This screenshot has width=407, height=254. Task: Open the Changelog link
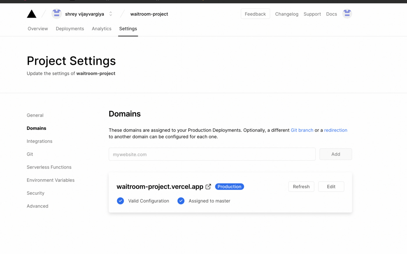click(x=287, y=14)
